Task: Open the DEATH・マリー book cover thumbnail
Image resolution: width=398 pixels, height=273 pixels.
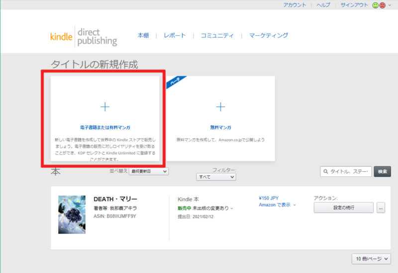Action: point(72,214)
